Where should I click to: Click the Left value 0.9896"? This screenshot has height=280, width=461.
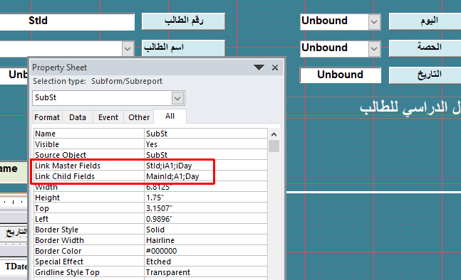[206, 219]
